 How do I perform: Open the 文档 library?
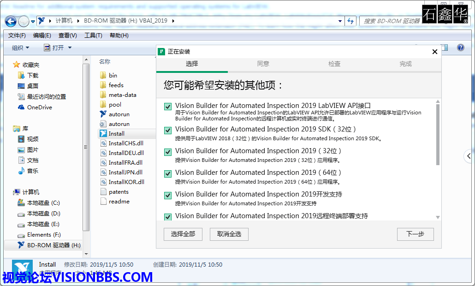(x=28, y=160)
